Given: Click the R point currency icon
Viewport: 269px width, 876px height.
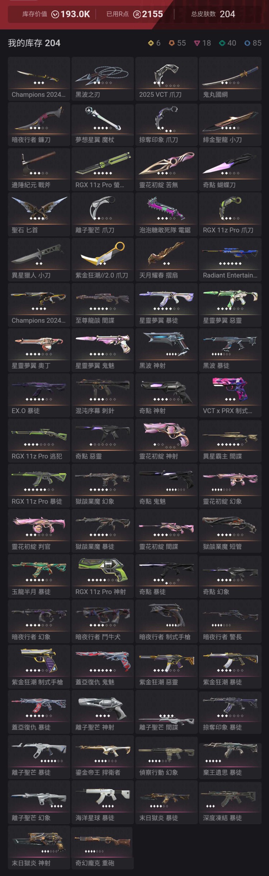Looking at the screenshot, I should pos(137,14).
